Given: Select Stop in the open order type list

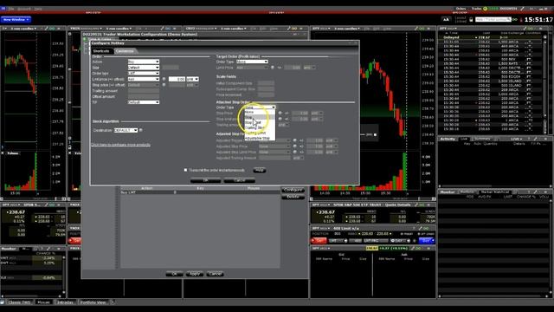Looking at the screenshot, I should tap(259, 117).
